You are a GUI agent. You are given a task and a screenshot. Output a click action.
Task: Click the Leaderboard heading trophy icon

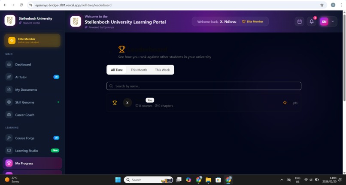pyautogui.click(x=122, y=49)
